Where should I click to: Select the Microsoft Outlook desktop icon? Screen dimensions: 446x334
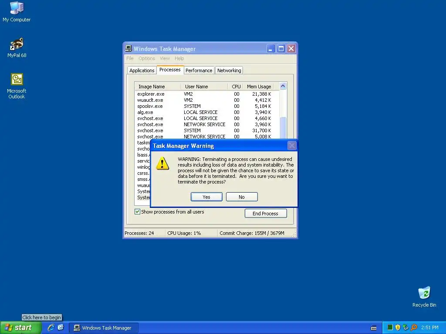[x=17, y=86]
